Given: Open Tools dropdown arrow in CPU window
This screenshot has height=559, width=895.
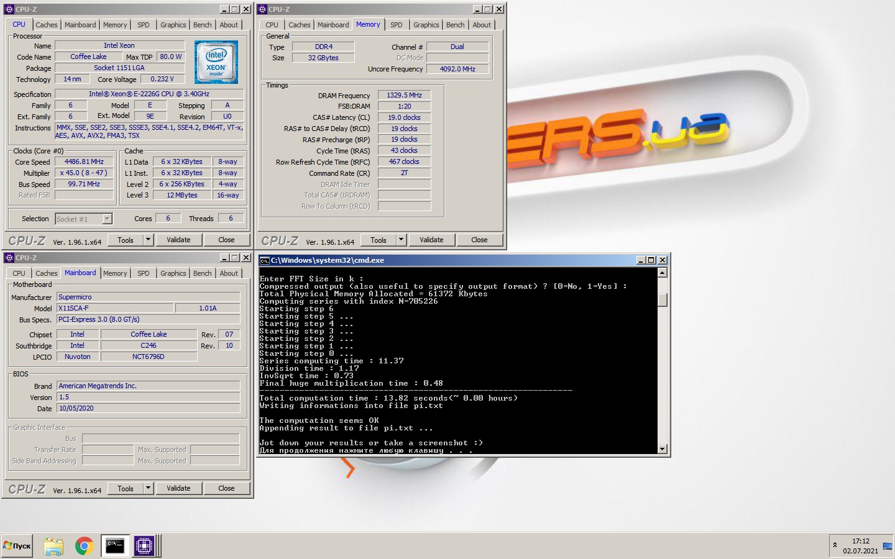Looking at the screenshot, I should 148,240.
